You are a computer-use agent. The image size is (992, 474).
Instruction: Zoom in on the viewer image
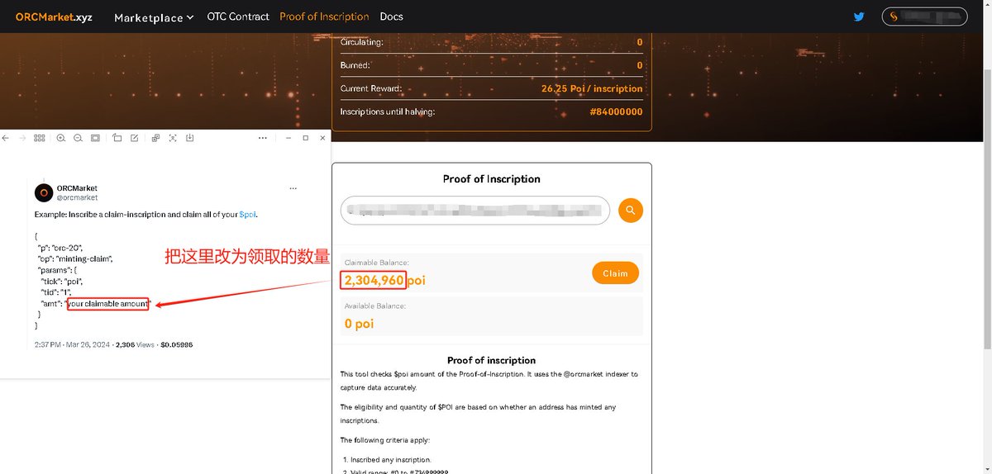coord(61,138)
